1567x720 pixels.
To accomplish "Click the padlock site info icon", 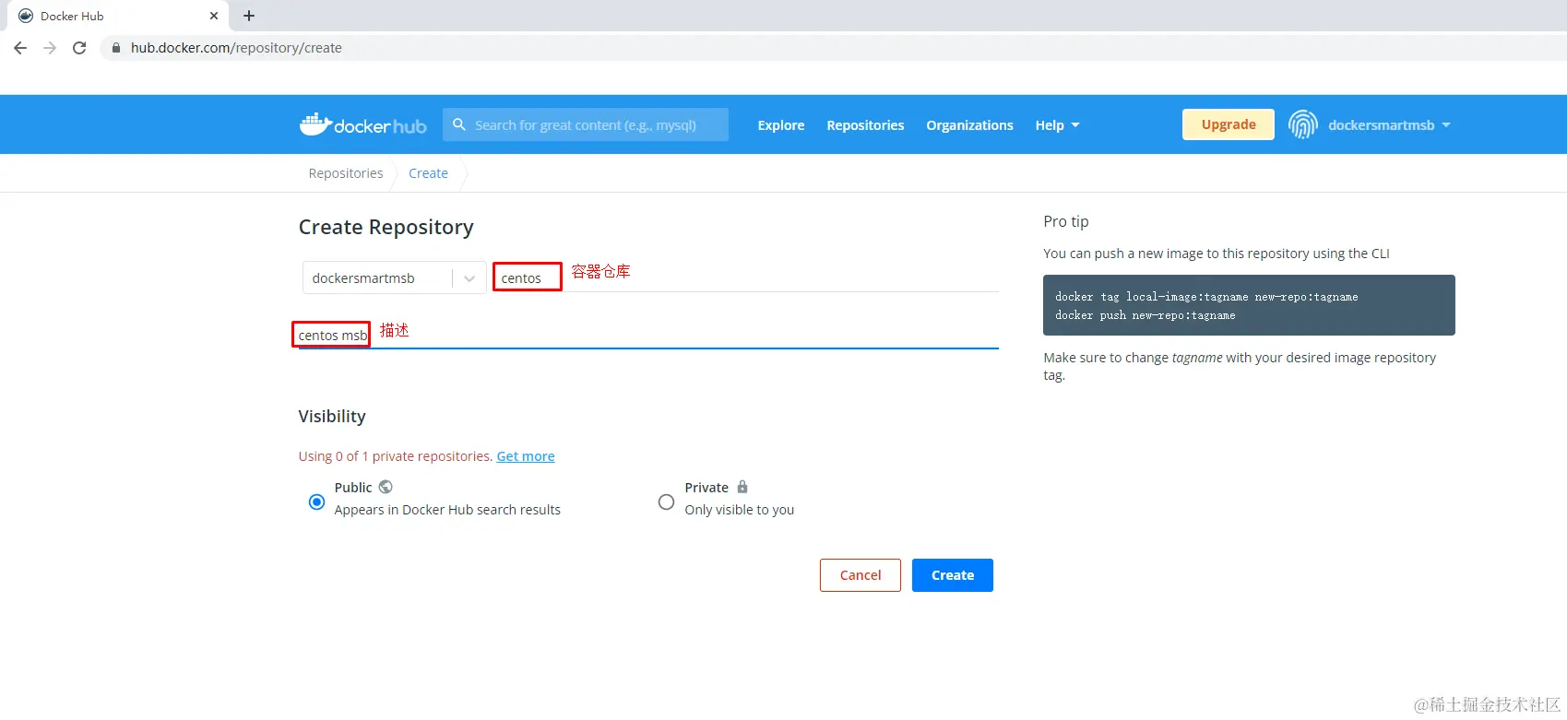I will [116, 48].
